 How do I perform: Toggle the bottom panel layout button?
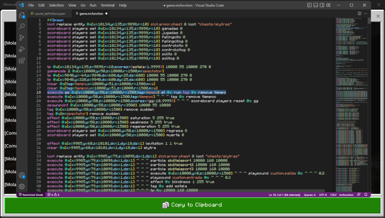tap(315, 5)
